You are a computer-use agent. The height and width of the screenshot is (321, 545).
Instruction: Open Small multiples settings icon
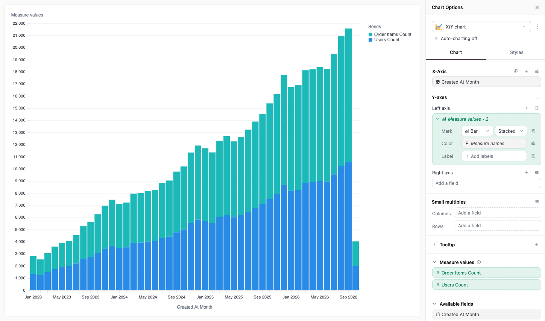(x=537, y=202)
